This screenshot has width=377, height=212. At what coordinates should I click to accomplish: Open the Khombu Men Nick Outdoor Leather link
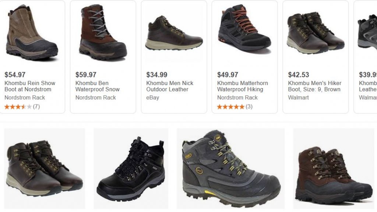tap(170, 86)
